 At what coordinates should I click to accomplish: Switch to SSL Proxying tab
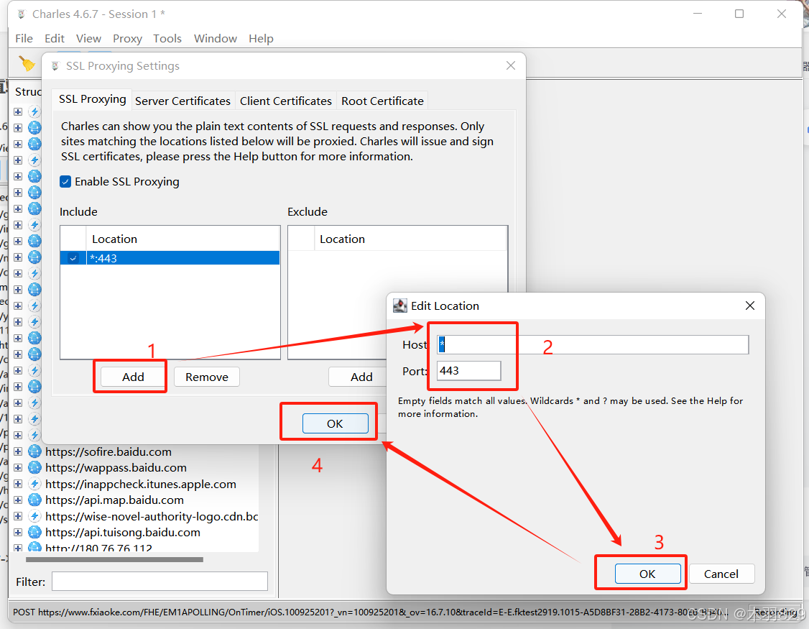coord(93,99)
